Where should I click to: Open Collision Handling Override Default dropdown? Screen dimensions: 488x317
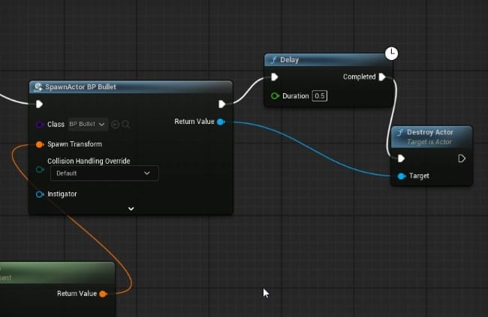pos(104,173)
